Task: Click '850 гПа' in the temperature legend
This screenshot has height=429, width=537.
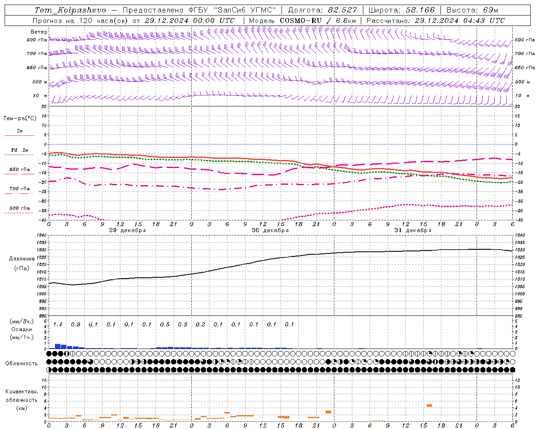Action: 20,170
